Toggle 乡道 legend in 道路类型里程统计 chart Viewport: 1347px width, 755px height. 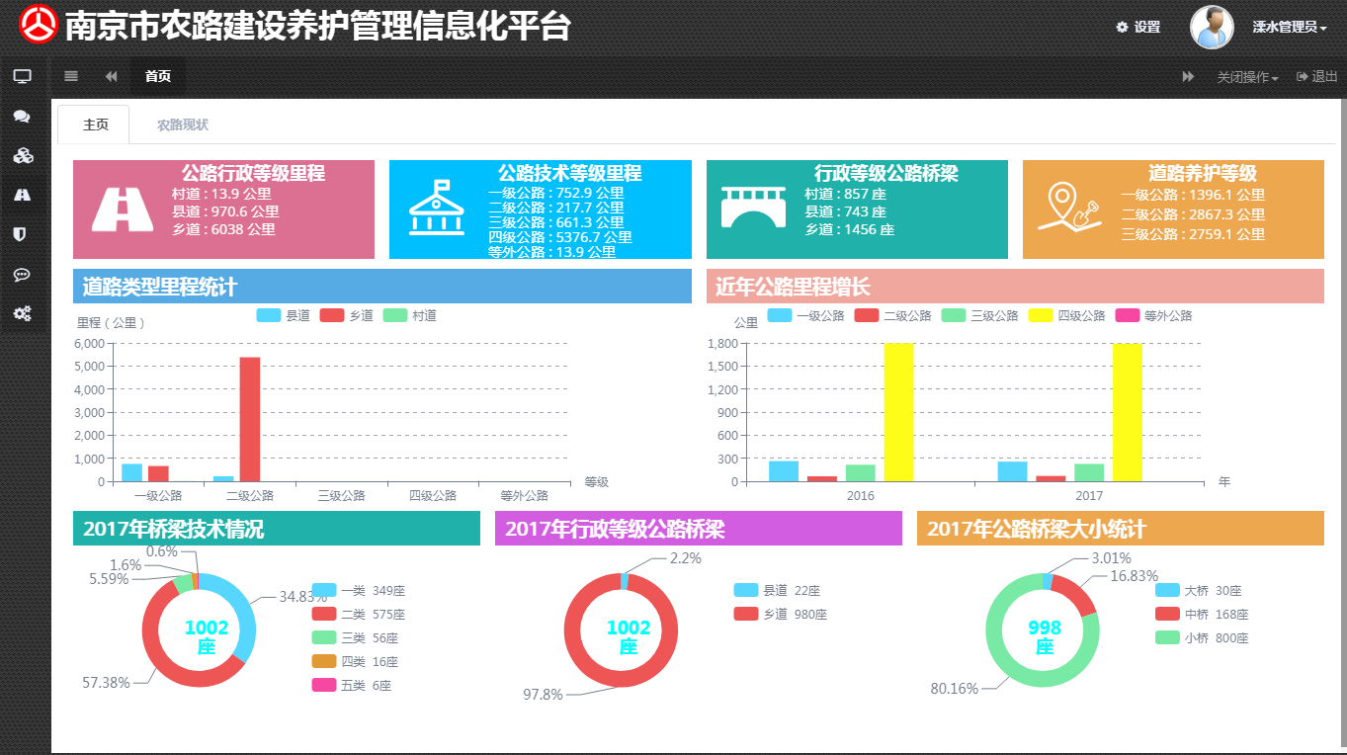pyautogui.click(x=347, y=315)
